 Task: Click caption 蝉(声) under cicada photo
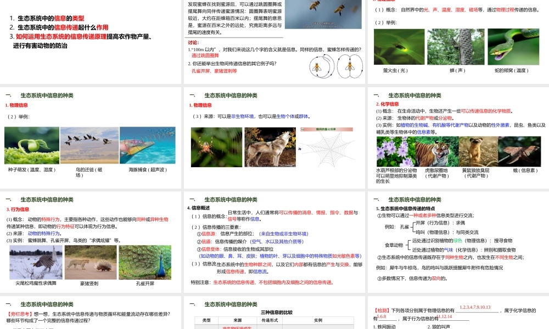click(457, 71)
